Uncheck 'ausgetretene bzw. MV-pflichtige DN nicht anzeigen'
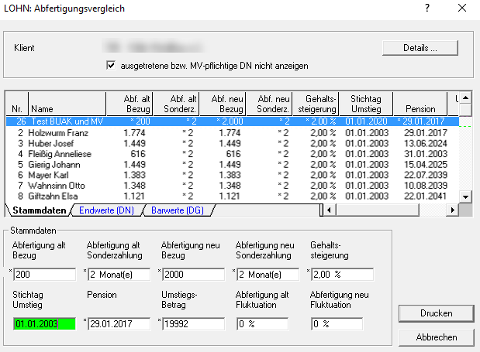 [x=111, y=65]
